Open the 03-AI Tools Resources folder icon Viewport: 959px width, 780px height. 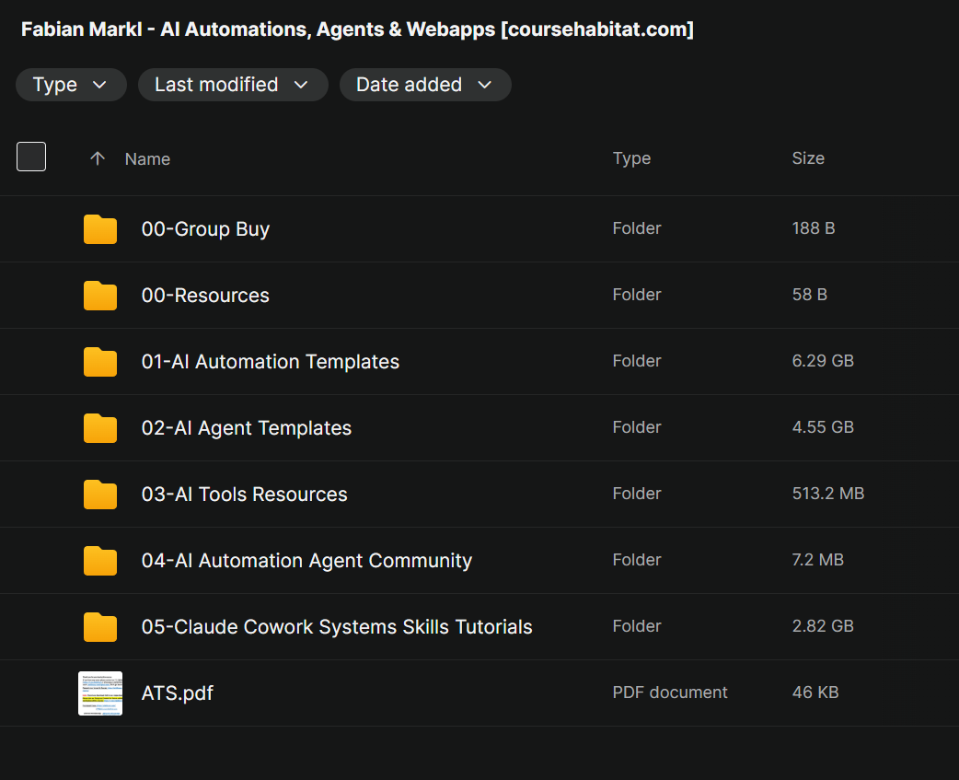pyautogui.click(x=100, y=495)
